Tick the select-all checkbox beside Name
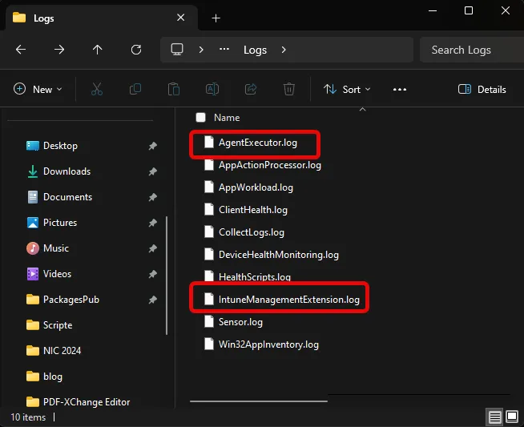 (x=200, y=117)
